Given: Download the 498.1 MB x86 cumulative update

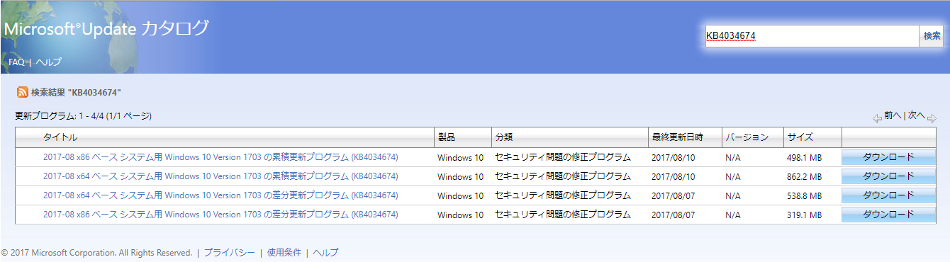Looking at the screenshot, I should [x=888, y=157].
